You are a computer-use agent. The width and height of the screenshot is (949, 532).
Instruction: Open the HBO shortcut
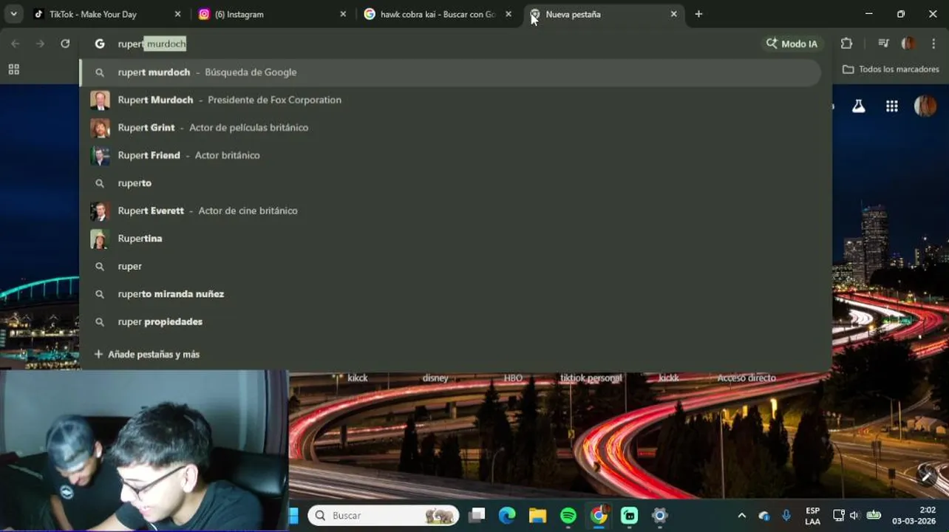(513, 378)
